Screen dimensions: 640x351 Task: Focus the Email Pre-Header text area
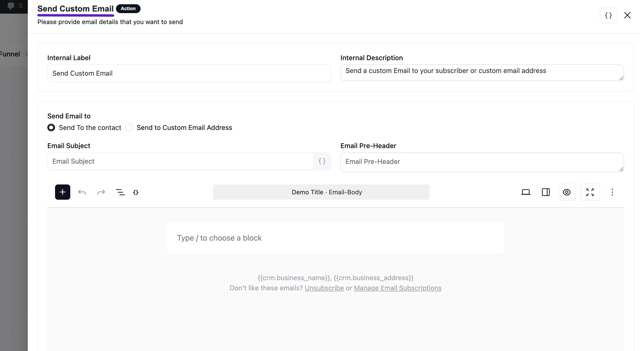click(482, 162)
